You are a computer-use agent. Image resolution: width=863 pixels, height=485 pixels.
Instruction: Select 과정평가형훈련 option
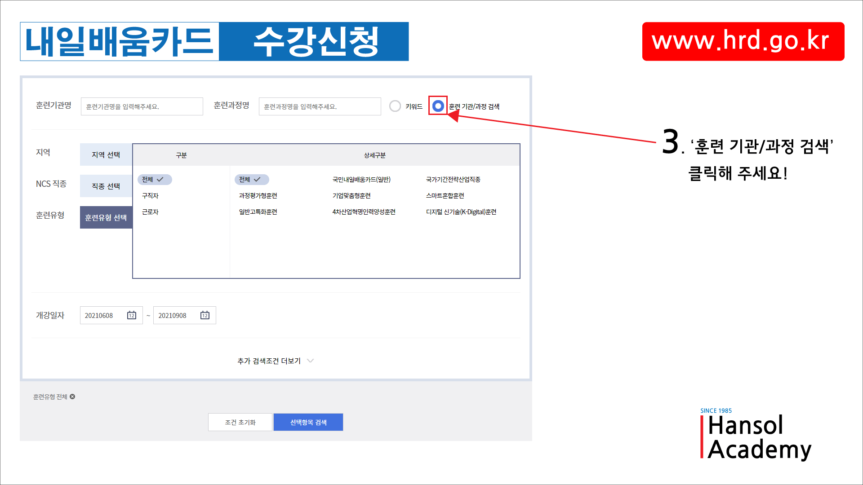tap(258, 196)
